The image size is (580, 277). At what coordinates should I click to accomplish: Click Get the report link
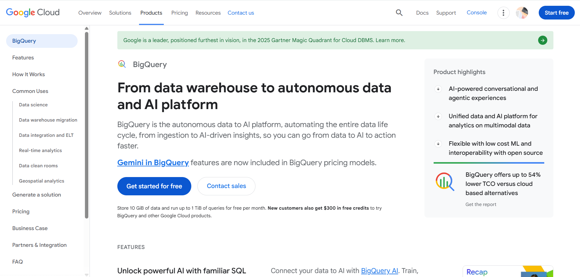(x=481, y=204)
